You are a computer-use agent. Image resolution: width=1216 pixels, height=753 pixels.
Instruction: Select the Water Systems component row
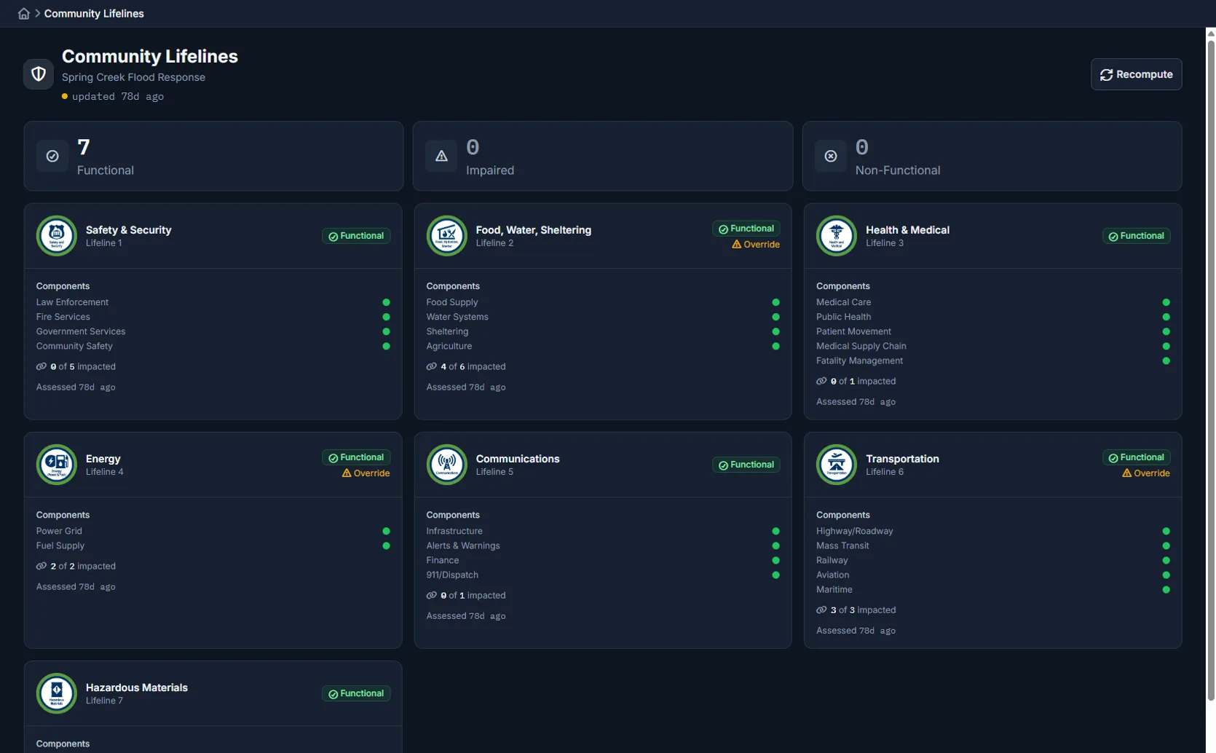coord(603,317)
